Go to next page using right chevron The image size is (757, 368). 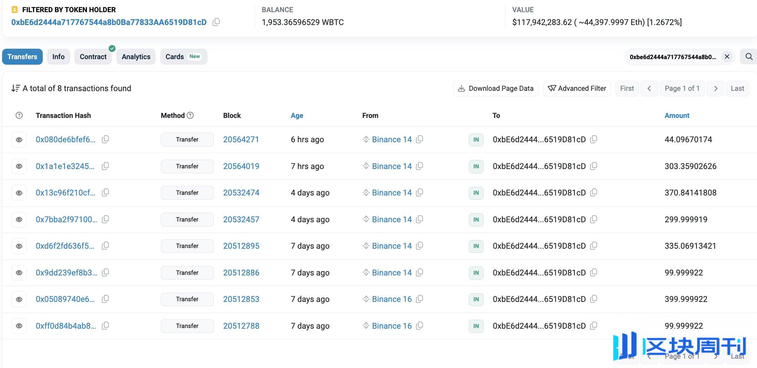pos(716,88)
